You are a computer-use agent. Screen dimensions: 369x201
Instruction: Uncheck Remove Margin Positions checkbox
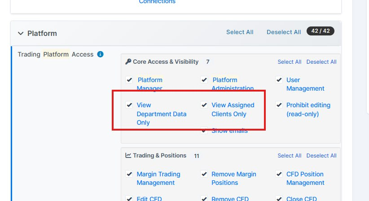[x=204, y=174]
